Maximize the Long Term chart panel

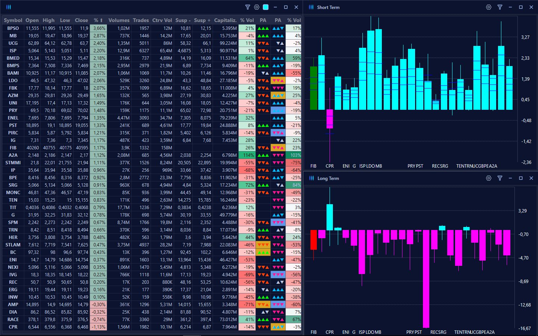coord(521,178)
